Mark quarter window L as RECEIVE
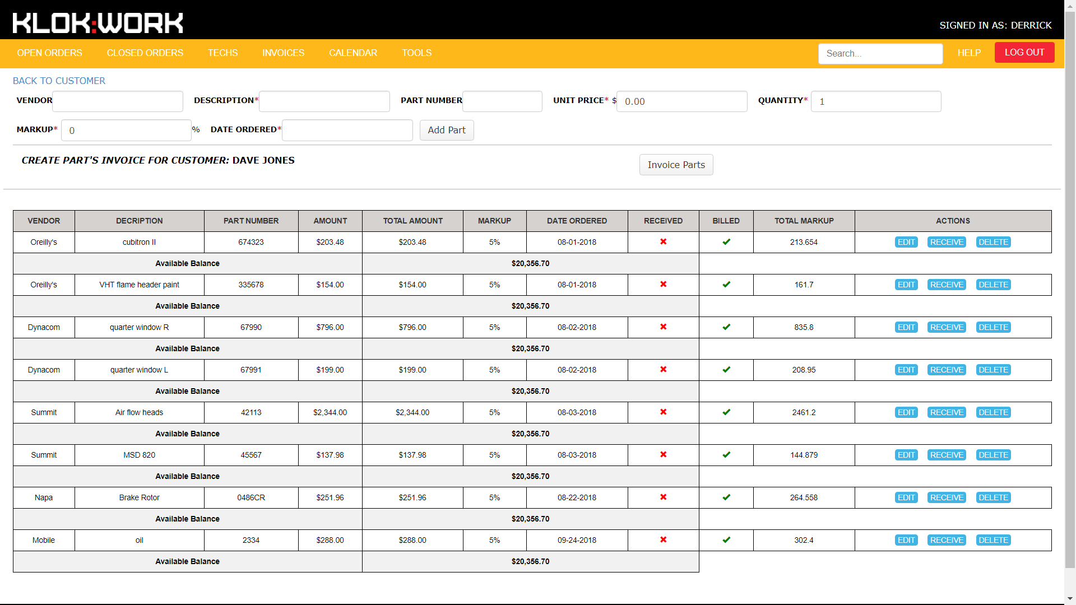 [946, 370]
